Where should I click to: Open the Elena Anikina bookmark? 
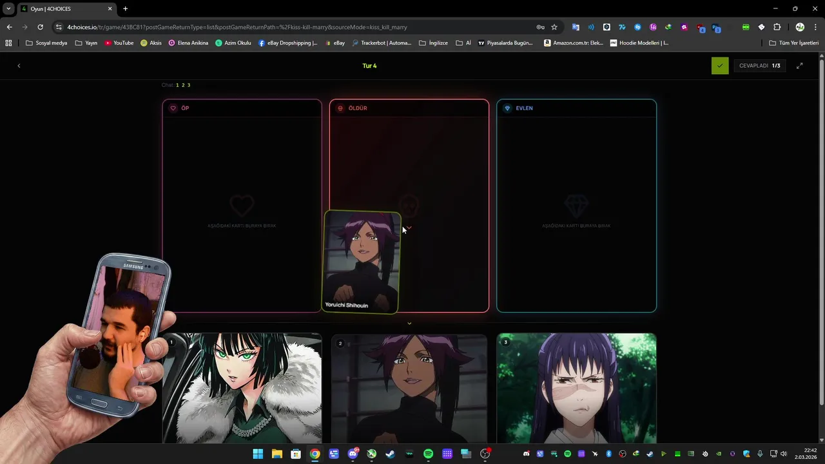coord(189,43)
